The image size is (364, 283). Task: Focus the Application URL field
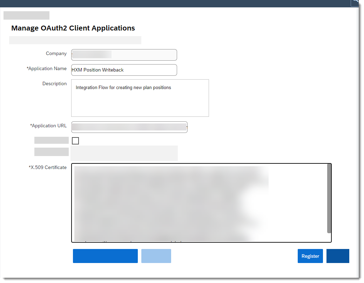129,127
